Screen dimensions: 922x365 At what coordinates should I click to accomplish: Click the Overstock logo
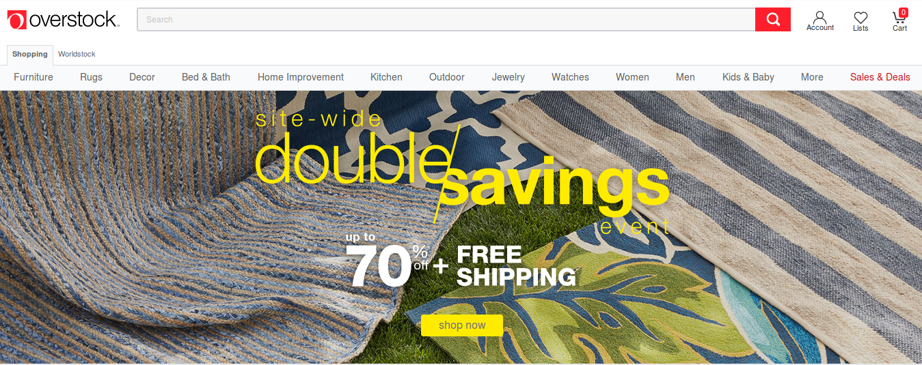[x=64, y=19]
